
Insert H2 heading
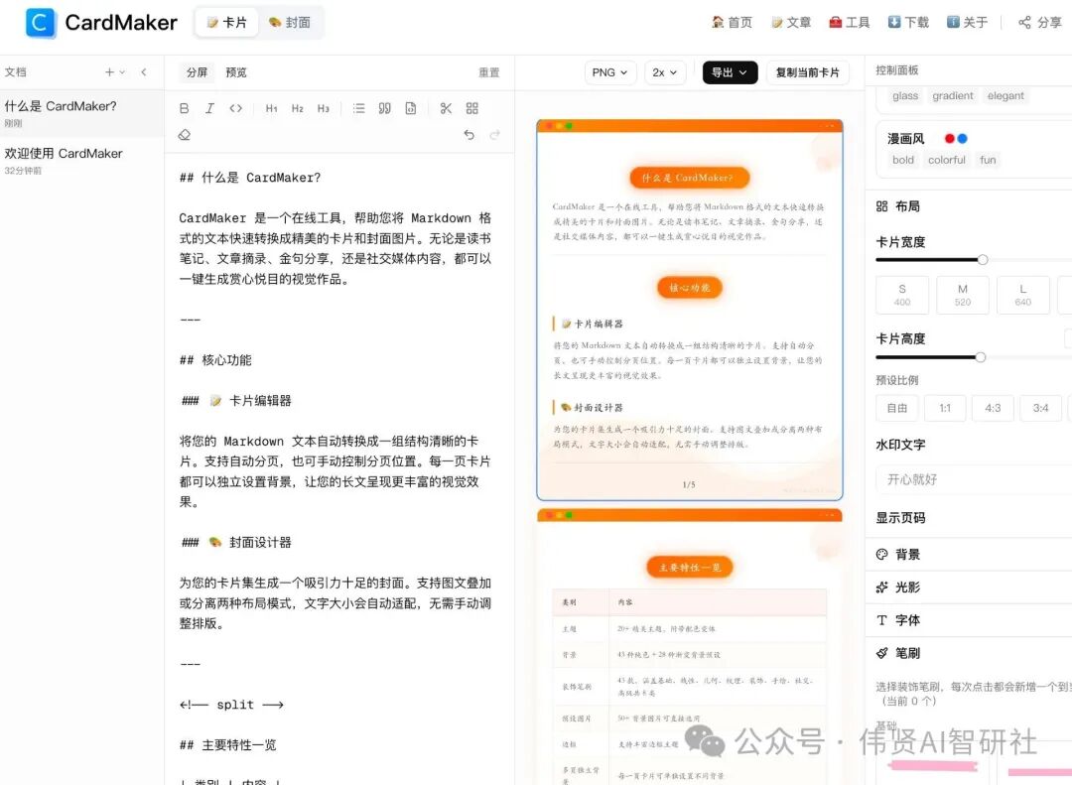pyautogui.click(x=298, y=108)
